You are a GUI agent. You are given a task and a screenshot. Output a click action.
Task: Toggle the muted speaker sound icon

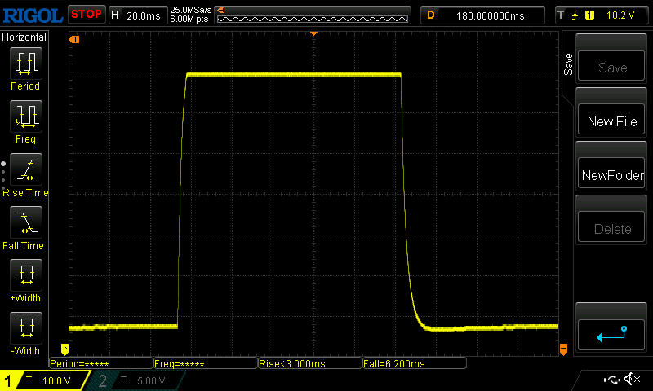tap(632, 380)
